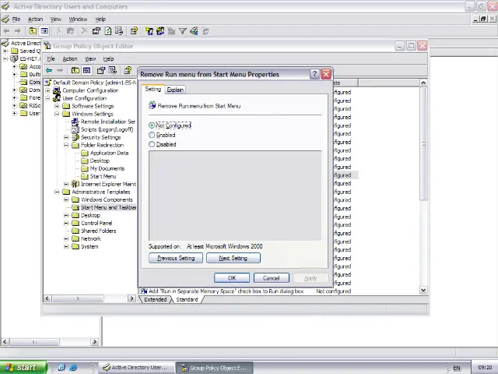Click Computer Configuration node icon
The height and width of the screenshot is (374, 498).
(x=57, y=90)
